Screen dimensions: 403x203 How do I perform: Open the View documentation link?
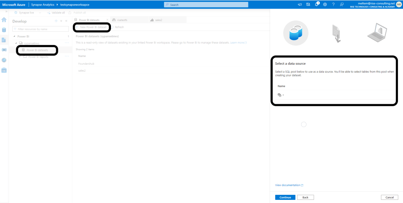click(x=289, y=185)
